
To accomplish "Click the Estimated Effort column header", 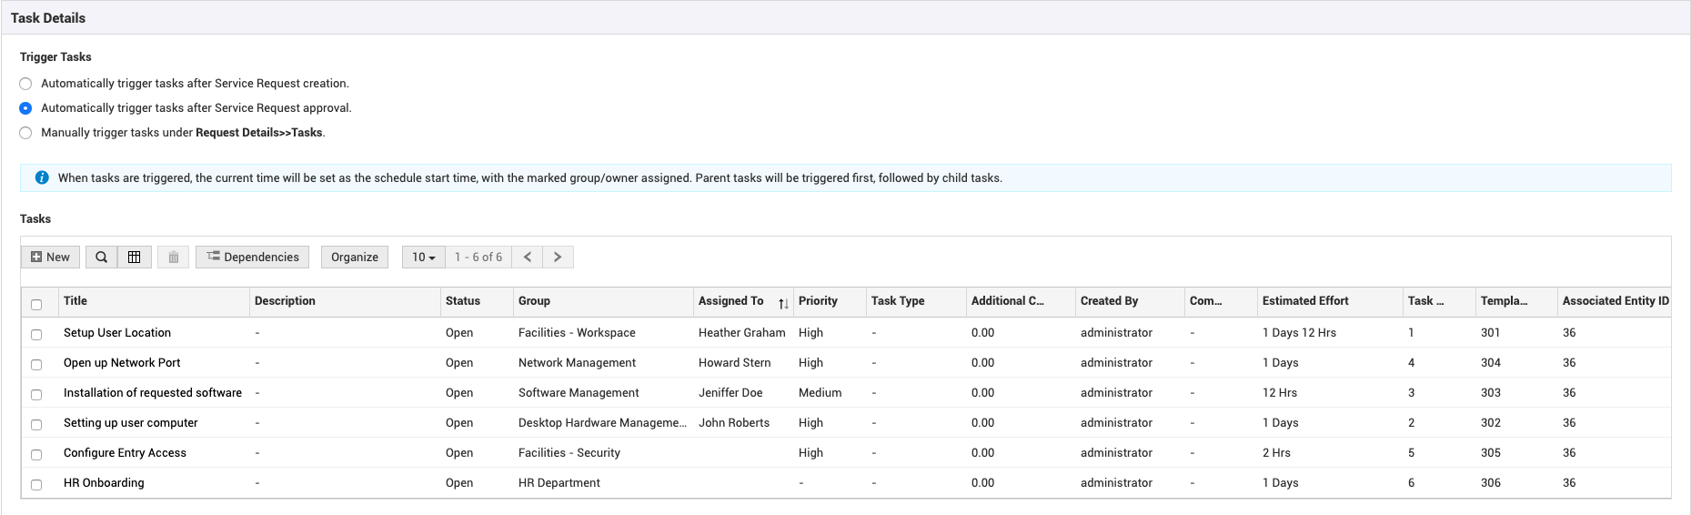I will 1305,301.
